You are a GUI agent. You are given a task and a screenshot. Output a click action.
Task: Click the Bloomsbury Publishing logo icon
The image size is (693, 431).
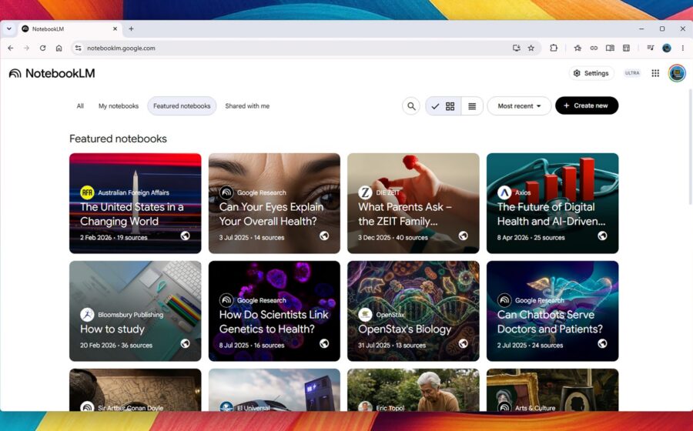pos(87,315)
